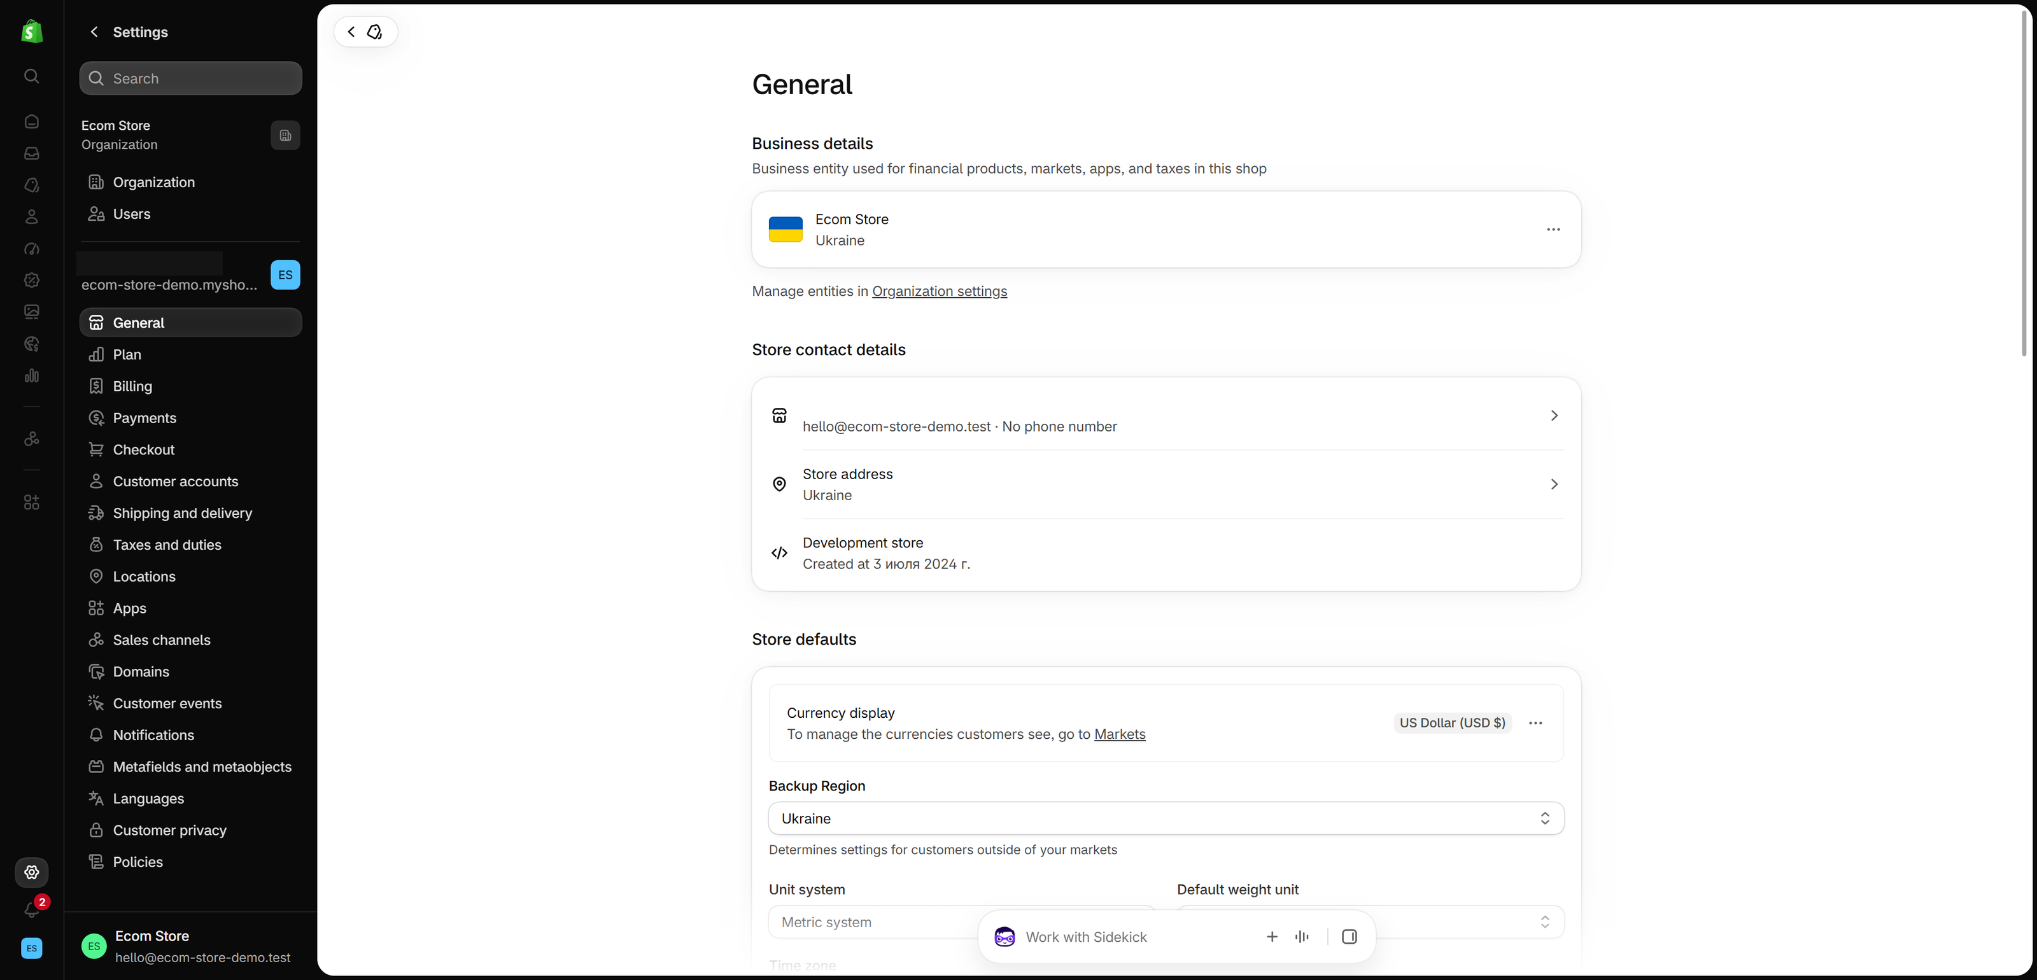Follow Organization settings link
Screen dimensions: 2037x980
point(940,291)
